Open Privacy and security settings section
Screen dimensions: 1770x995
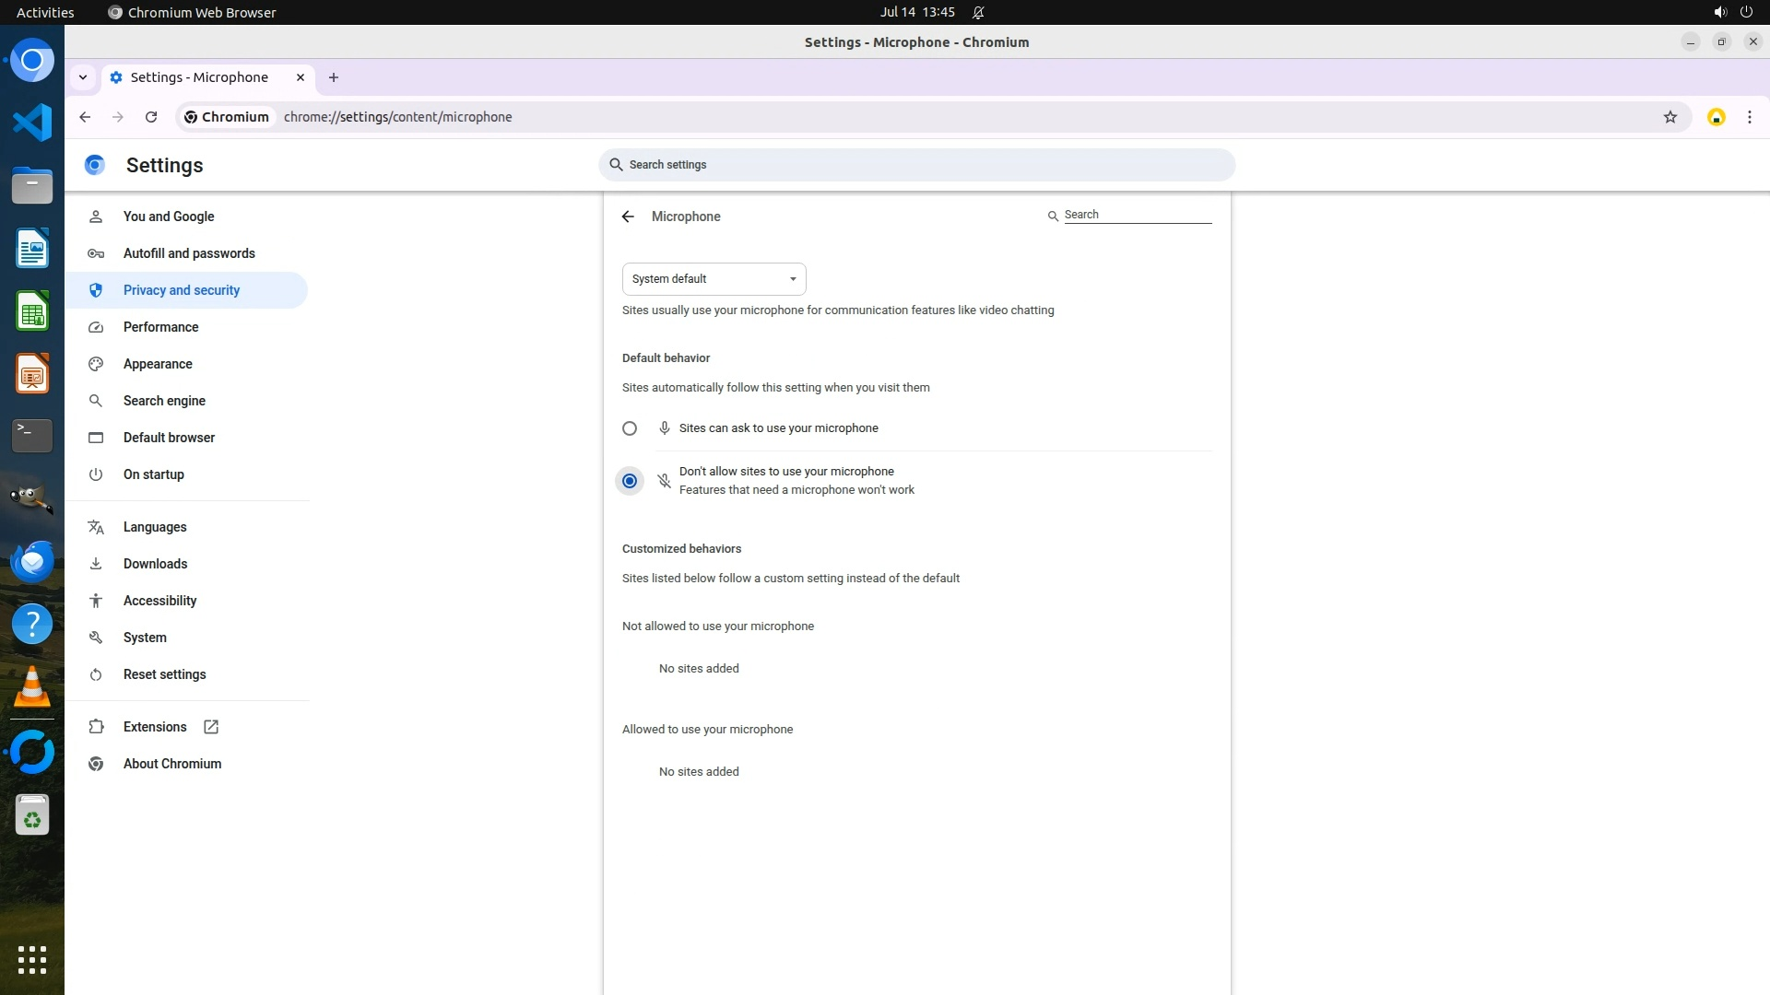pos(182,290)
